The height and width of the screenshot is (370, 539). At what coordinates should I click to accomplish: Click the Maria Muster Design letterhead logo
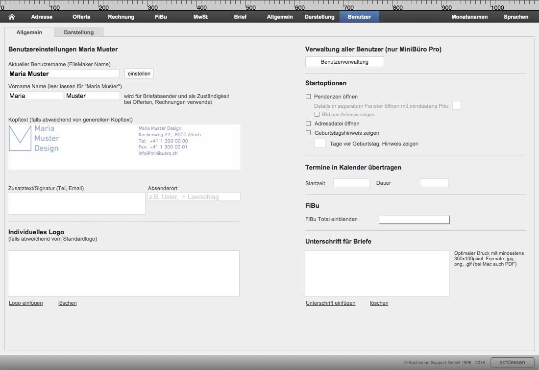(34, 138)
